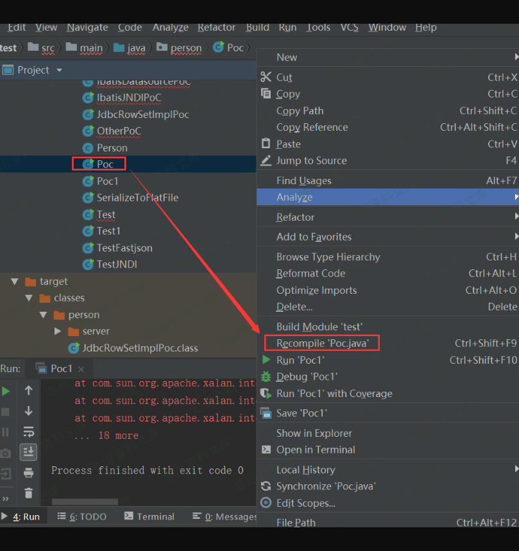Image resolution: width=519 pixels, height=551 pixels.
Task: Click the Up the Stack Trace arrow
Action: 28,391
